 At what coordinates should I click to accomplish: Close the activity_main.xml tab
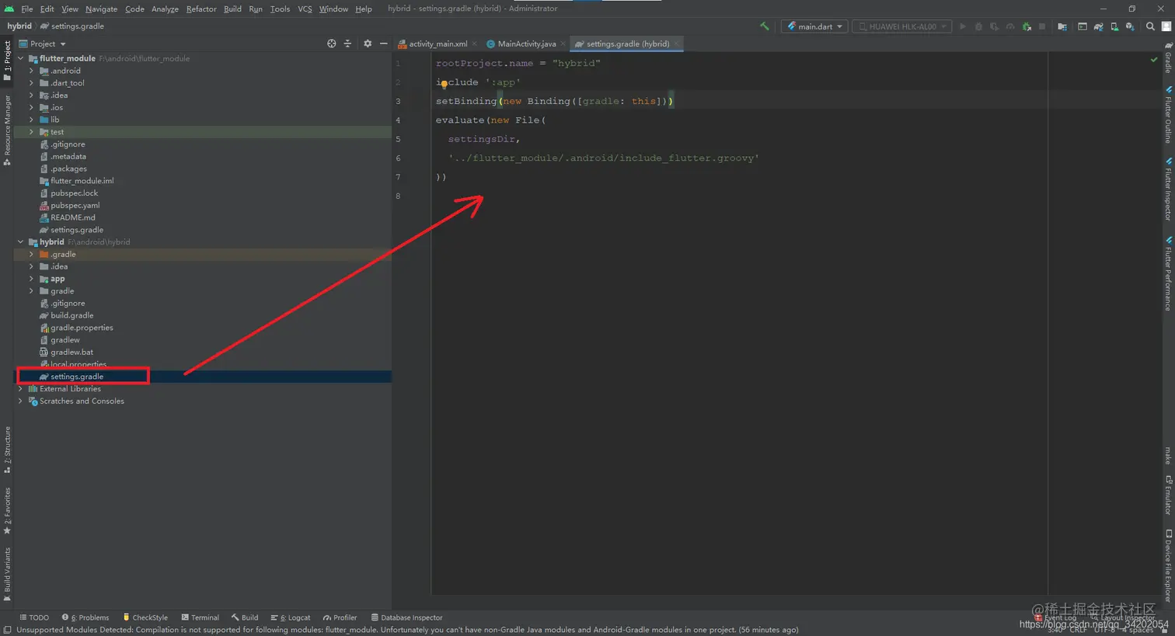point(474,43)
